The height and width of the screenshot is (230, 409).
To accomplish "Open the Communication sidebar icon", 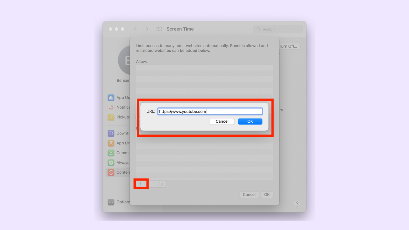I will (111, 153).
